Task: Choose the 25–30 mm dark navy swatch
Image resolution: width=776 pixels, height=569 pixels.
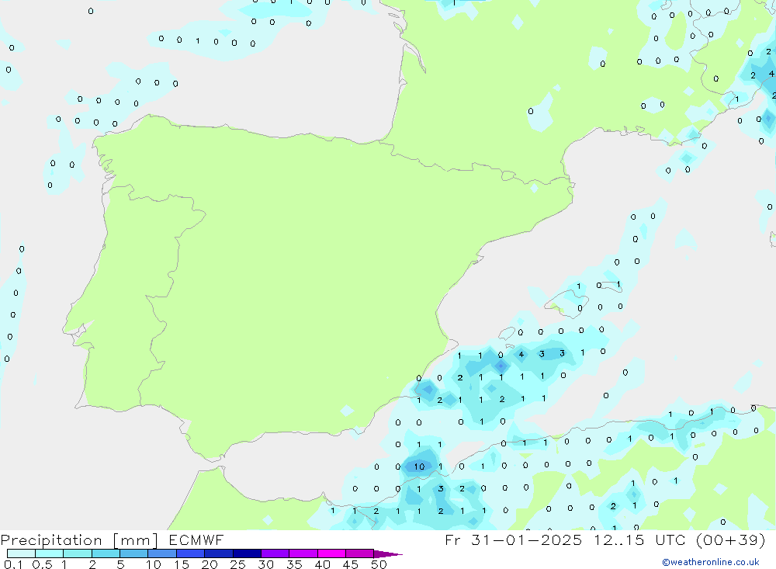Action: click(247, 553)
